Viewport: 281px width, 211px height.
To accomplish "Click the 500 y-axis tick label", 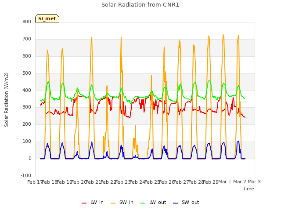I will (27, 73).
